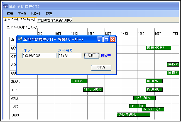Maximize the 接続(サーバー) dialog
The height and width of the screenshot is (122, 181).
[106, 40]
